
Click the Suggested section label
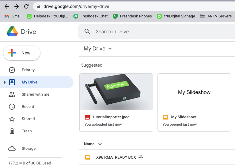[x=92, y=65]
